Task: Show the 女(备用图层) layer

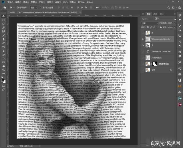Action: point(143,58)
